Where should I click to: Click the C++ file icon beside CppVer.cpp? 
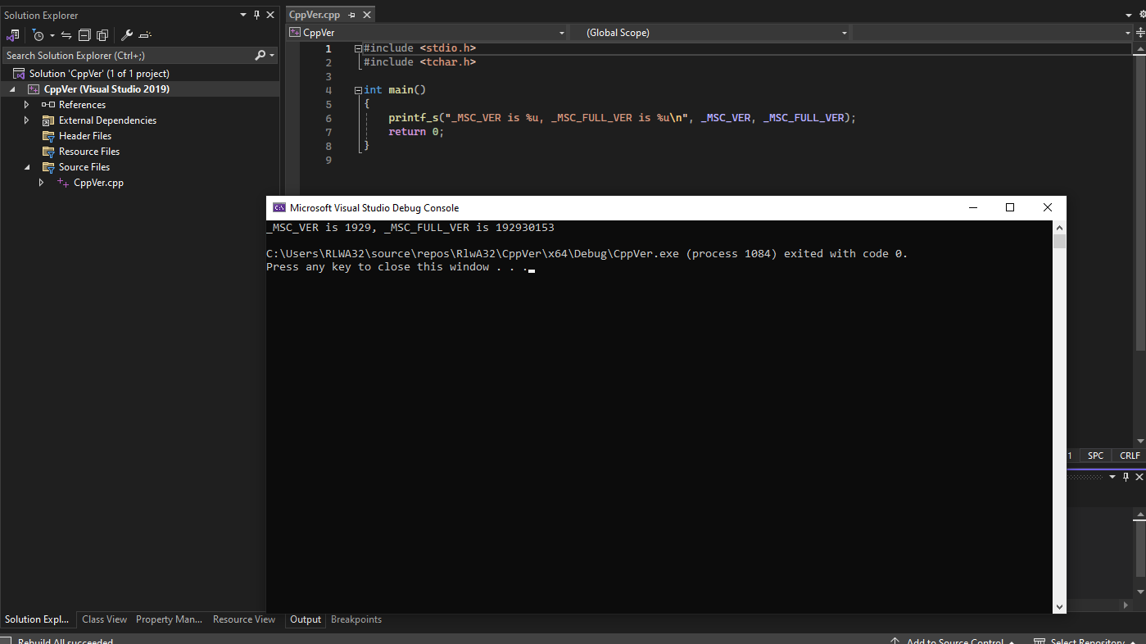pyautogui.click(x=61, y=183)
